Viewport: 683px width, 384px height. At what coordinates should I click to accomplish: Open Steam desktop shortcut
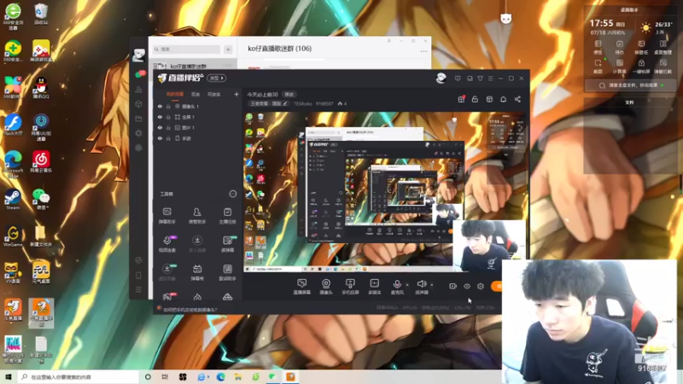point(13,200)
